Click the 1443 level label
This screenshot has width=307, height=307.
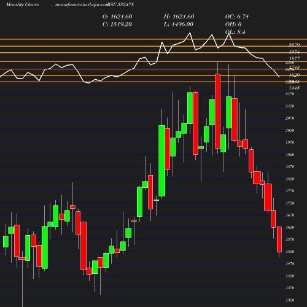(x=294, y=88)
